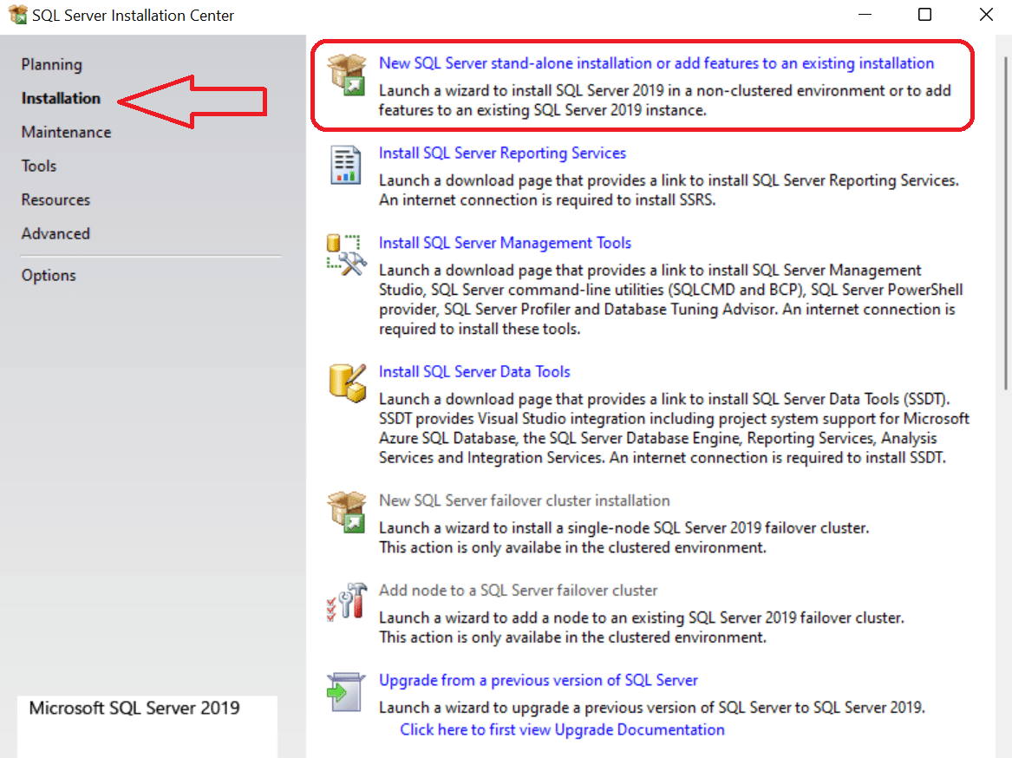Click the Reporting Services document icon
The height and width of the screenshot is (758, 1012).
[x=346, y=165]
